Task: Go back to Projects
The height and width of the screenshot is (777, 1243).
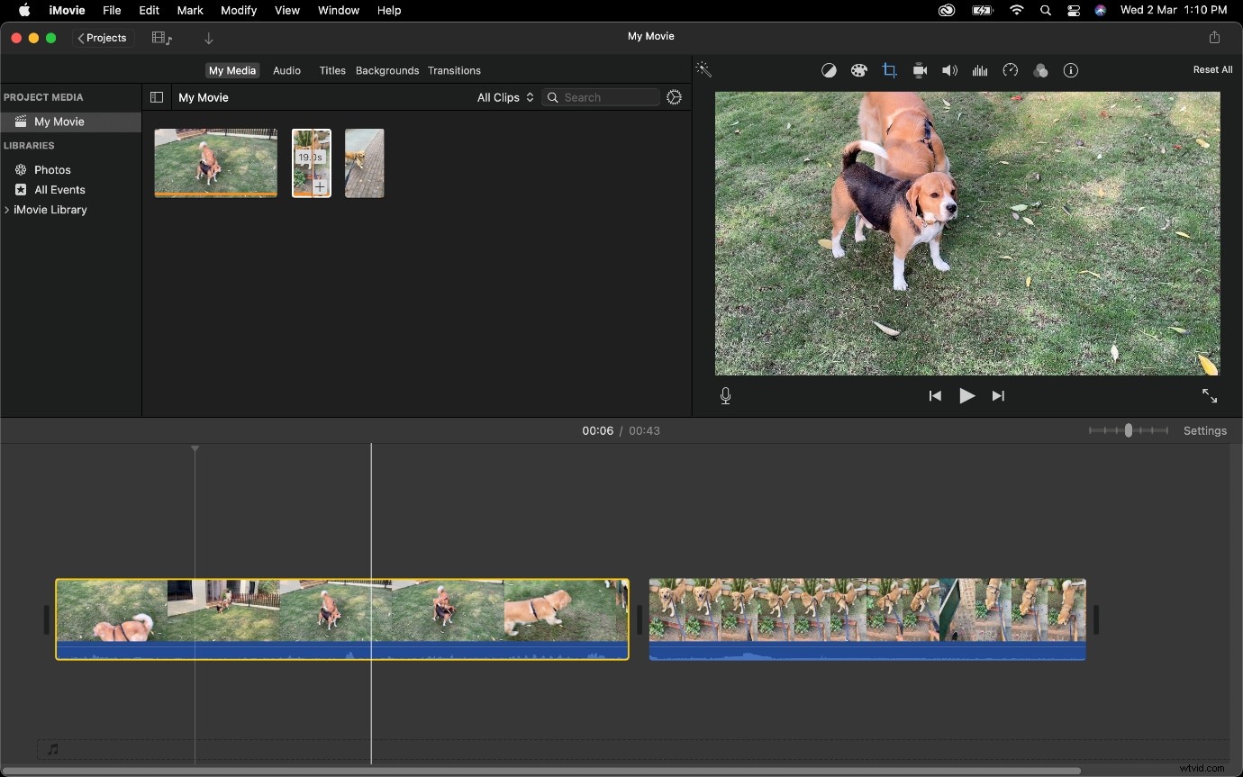Action: pyautogui.click(x=102, y=38)
